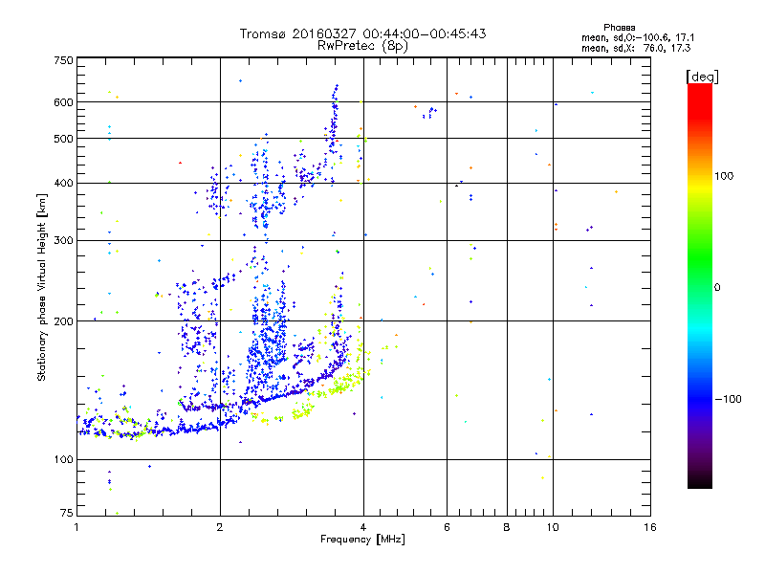Click the 'Frequency [MHz]' axis label

pos(362,540)
